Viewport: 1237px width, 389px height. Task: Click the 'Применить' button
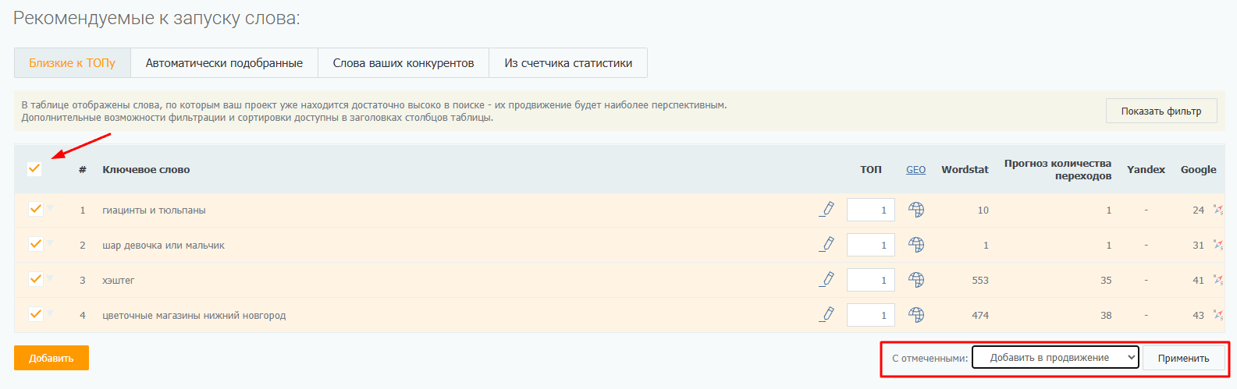coord(1183,358)
